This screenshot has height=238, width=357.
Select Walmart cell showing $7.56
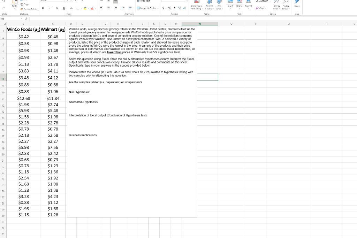tap(53, 147)
